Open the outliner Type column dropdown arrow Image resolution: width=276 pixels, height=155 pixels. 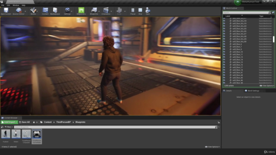tap(271, 17)
